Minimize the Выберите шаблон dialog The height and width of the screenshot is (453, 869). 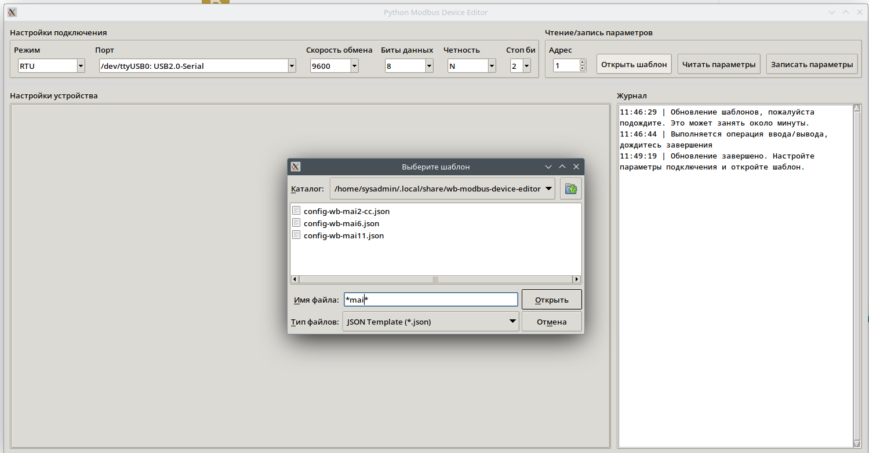tap(548, 167)
